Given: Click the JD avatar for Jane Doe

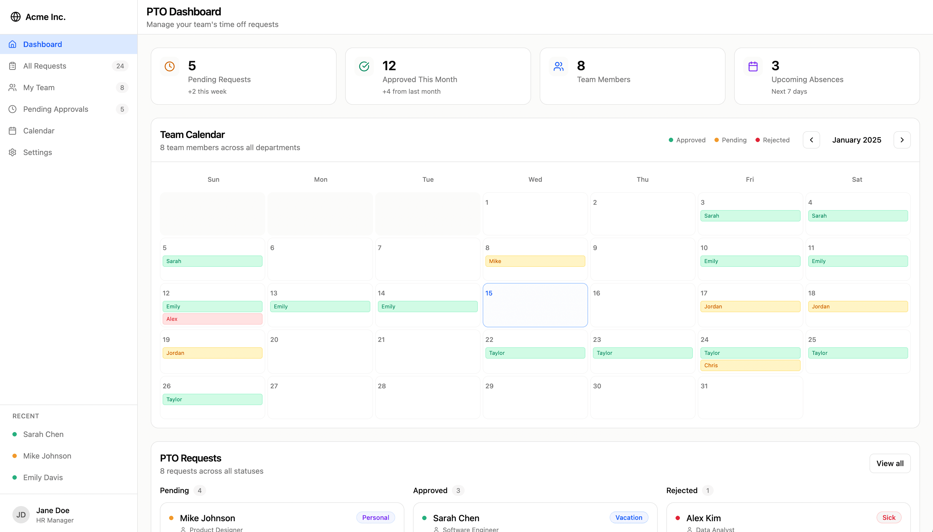Looking at the screenshot, I should pyautogui.click(x=21, y=515).
